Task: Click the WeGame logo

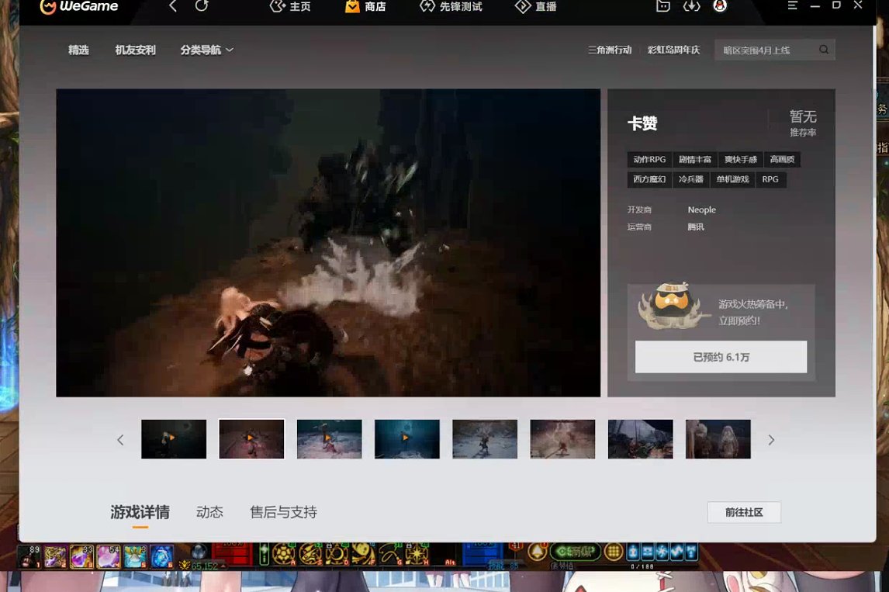Action: point(79,7)
